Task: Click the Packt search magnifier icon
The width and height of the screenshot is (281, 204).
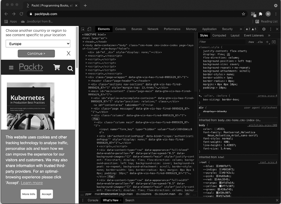Action: click(70, 68)
